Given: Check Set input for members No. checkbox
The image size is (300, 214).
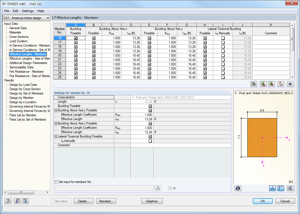Looking at the screenshot, I should [x=56, y=182].
